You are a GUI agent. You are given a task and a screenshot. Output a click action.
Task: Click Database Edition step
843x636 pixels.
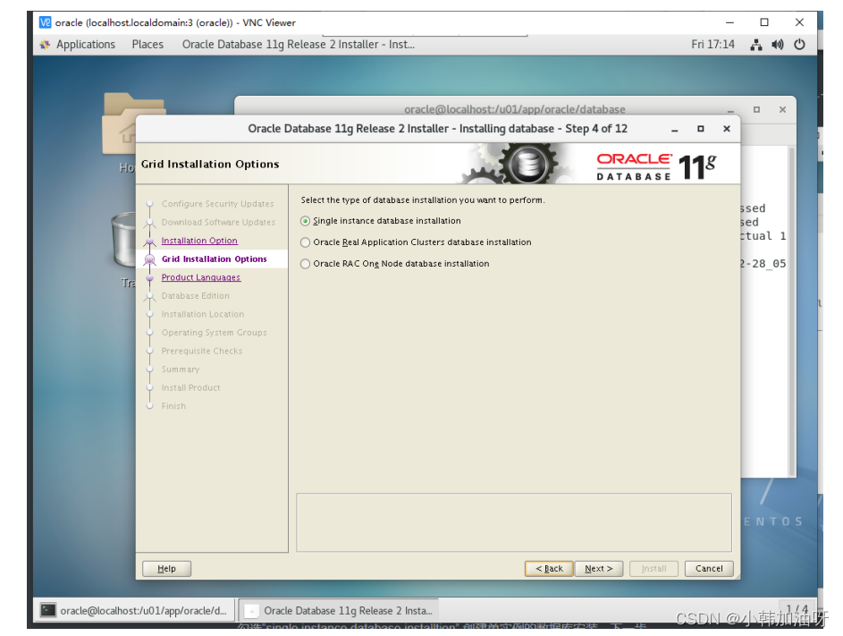[196, 296]
